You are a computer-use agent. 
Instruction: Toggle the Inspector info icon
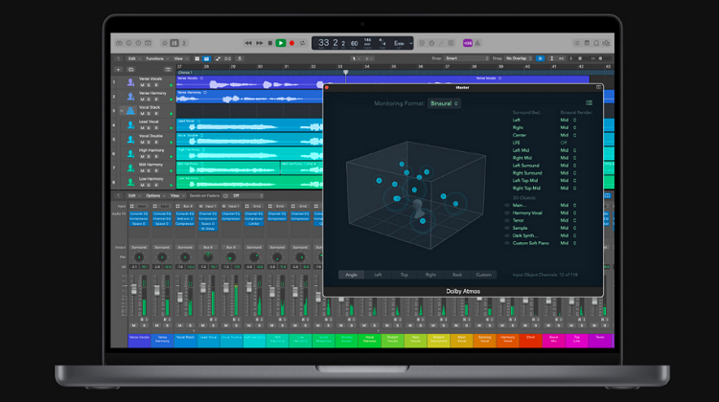click(128, 43)
